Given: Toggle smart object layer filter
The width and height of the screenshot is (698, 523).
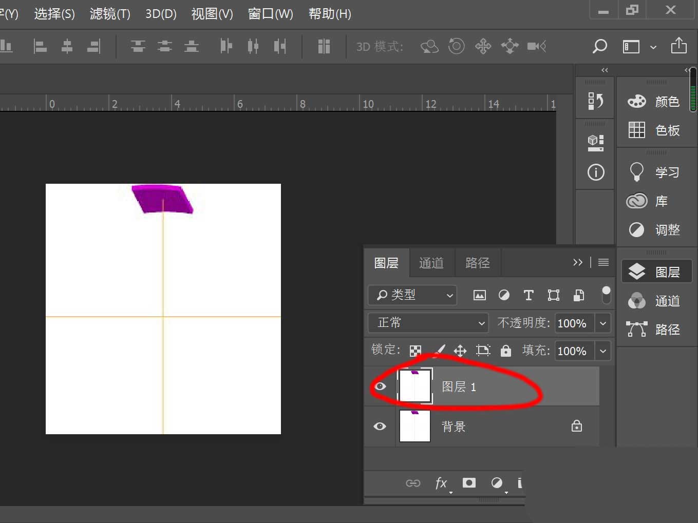Looking at the screenshot, I should [x=579, y=295].
